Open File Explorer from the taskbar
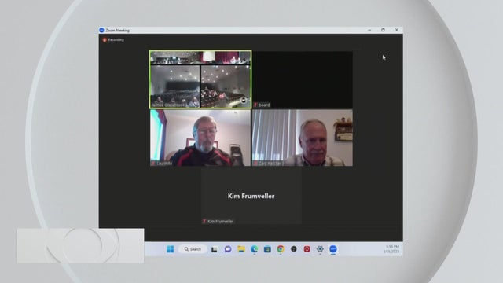503x283 pixels. pyautogui.click(x=241, y=249)
